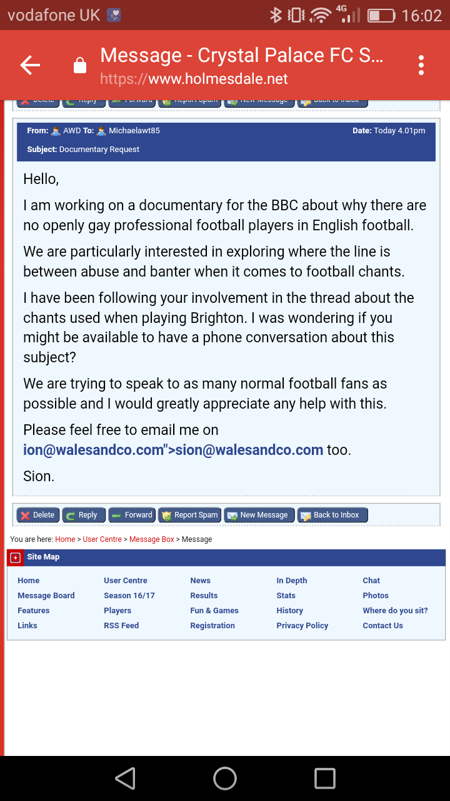Compose a New Message
Image resolution: width=450 pixels, height=801 pixels.
click(258, 515)
